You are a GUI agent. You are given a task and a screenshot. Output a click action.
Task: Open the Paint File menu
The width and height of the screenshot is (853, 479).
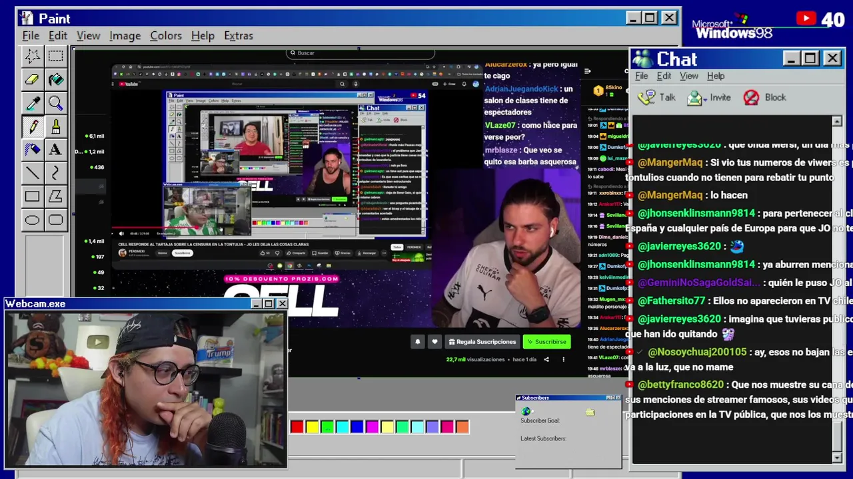tap(31, 36)
